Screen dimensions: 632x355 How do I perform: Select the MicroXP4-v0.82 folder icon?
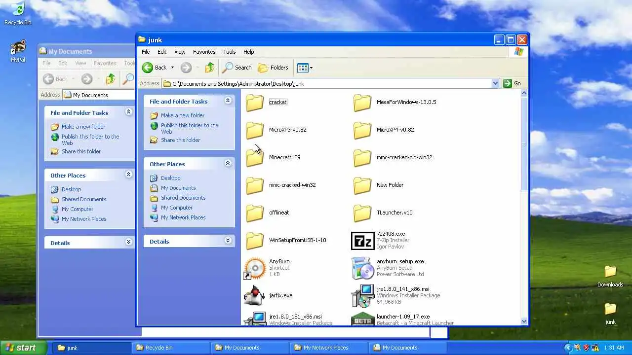tap(362, 130)
